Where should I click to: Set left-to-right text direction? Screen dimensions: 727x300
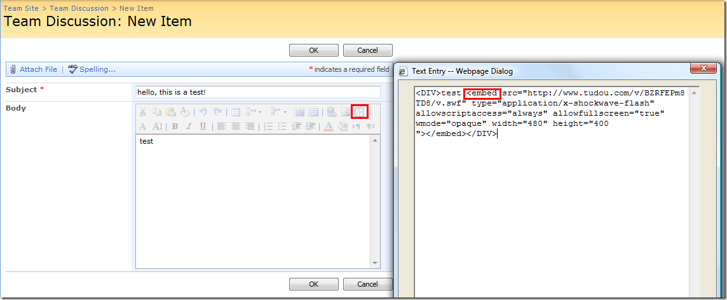[357, 126]
